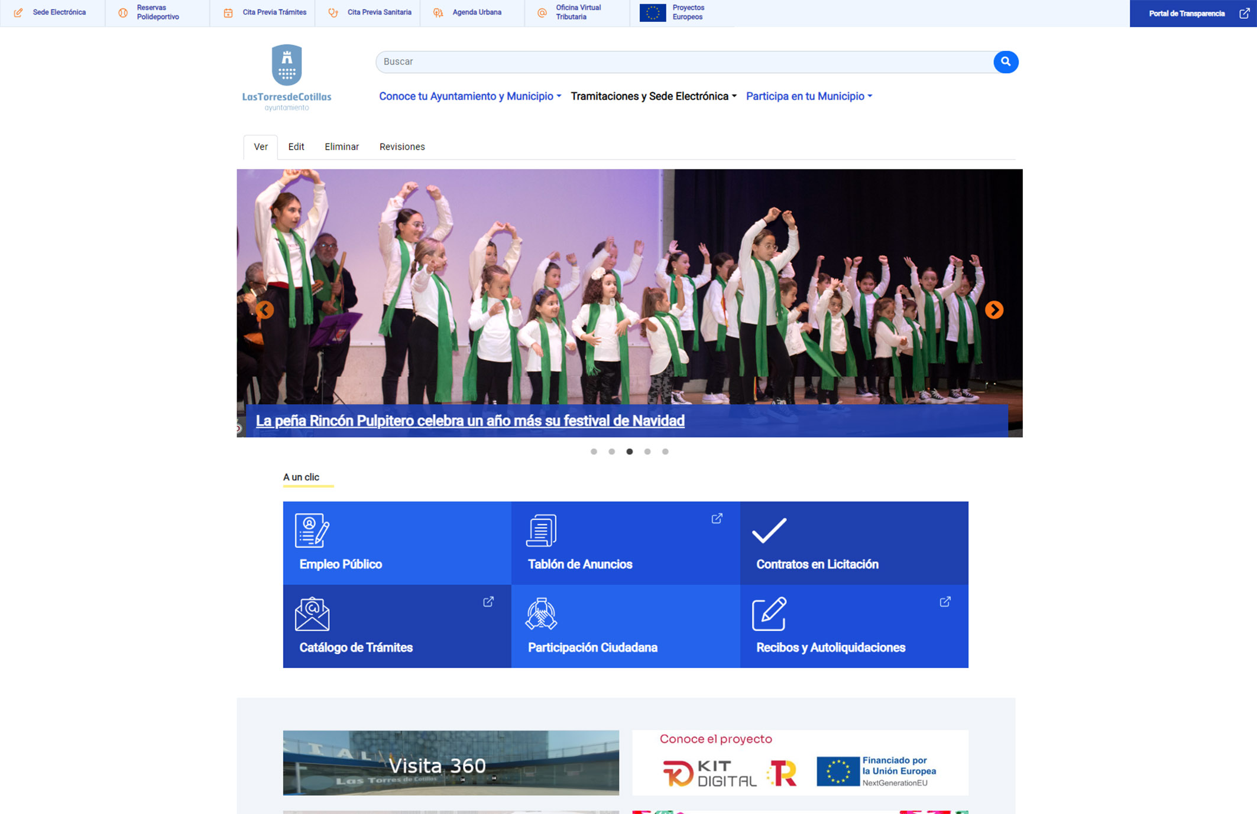The image size is (1257, 814).
Task: Select the fourth carousel pagination dot
Action: (x=647, y=451)
